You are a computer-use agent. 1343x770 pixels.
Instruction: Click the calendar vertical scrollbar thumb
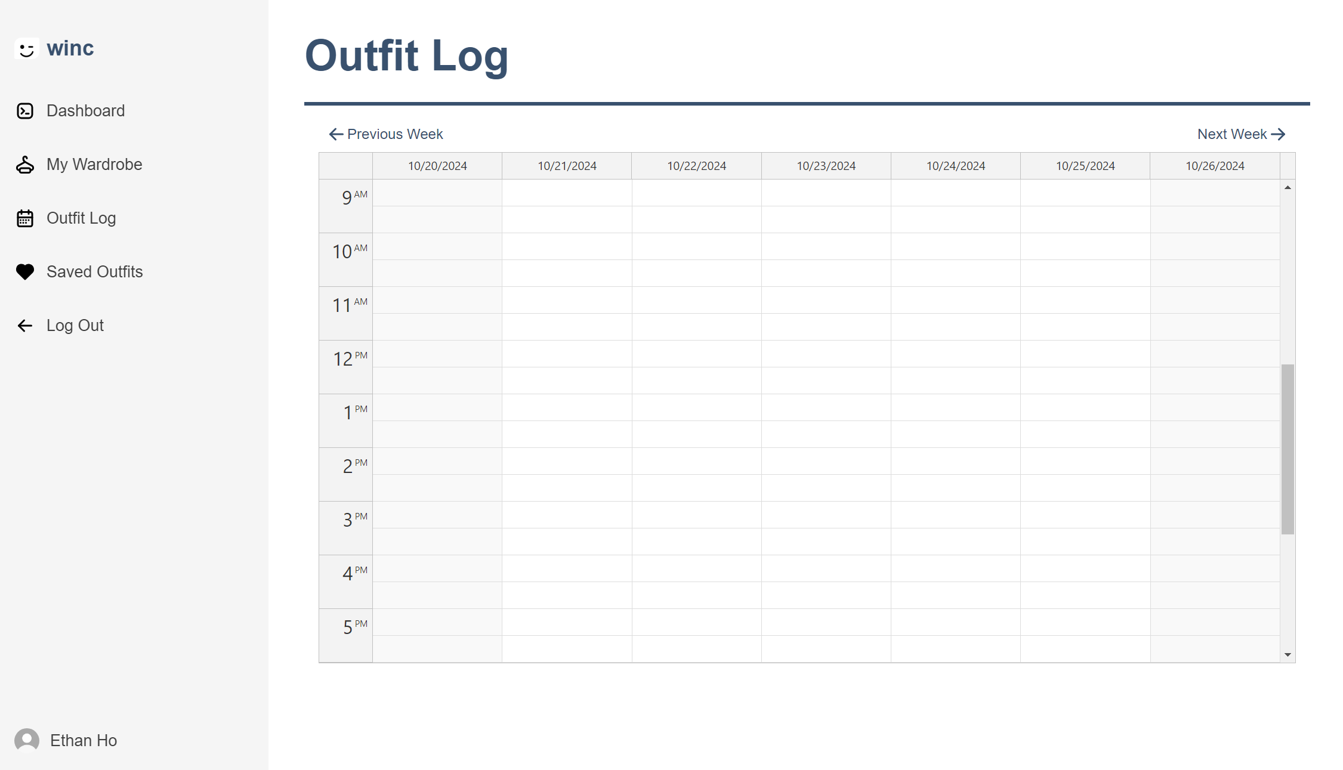[x=1288, y=449]
